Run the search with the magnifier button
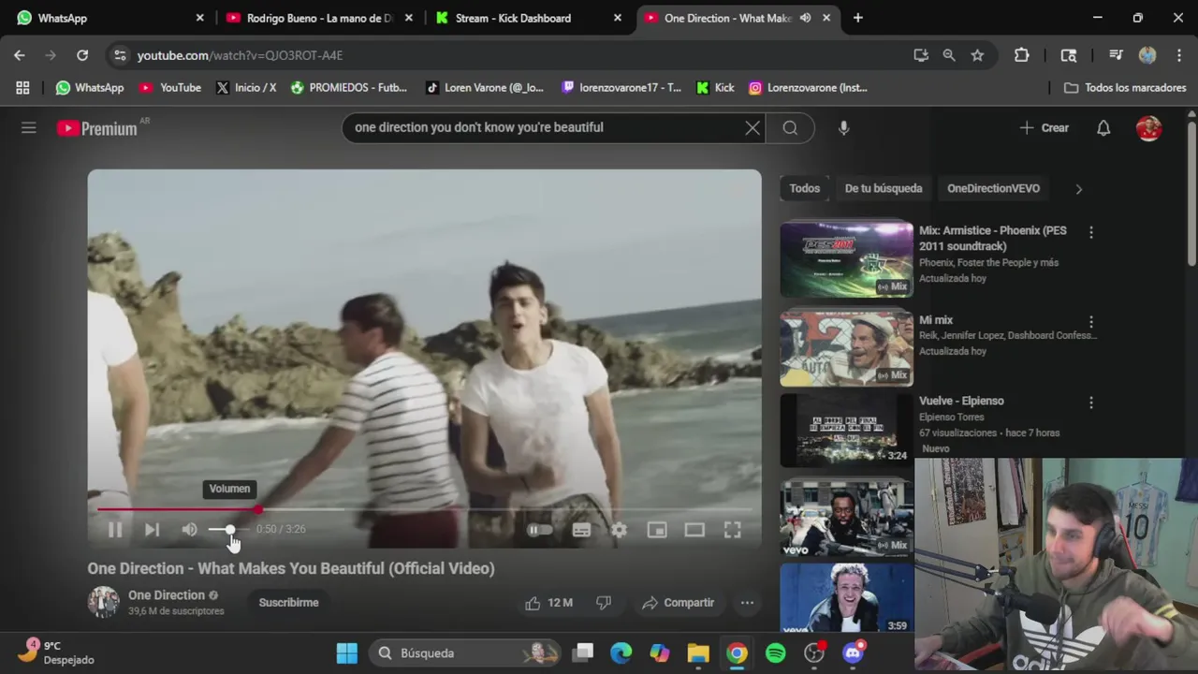The image size is (1198, 674). coord(790,127)
